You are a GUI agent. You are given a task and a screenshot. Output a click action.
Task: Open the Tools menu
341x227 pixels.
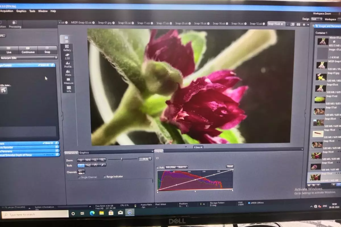click(32, 11)
